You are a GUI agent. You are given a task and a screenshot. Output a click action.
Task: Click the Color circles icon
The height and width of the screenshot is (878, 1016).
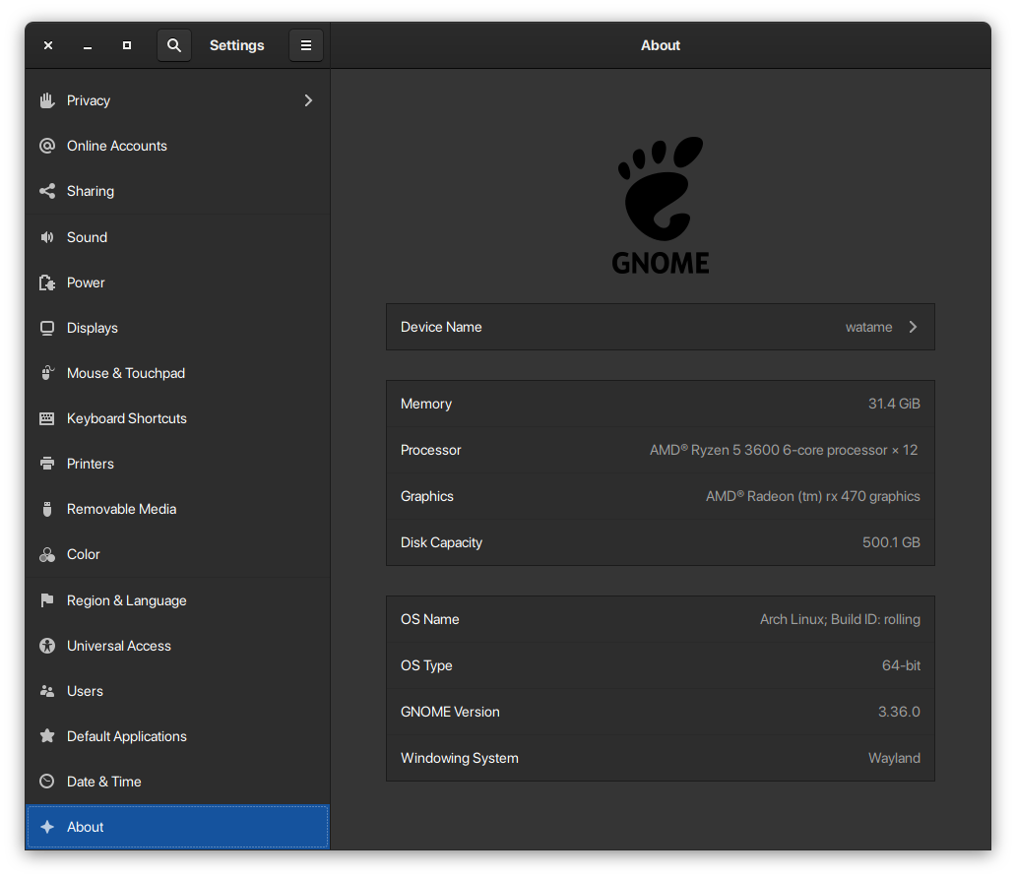47,555
